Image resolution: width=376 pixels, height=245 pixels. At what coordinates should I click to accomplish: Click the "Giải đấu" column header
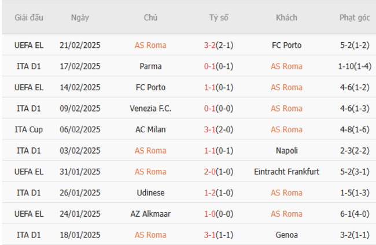coord(29,17)
